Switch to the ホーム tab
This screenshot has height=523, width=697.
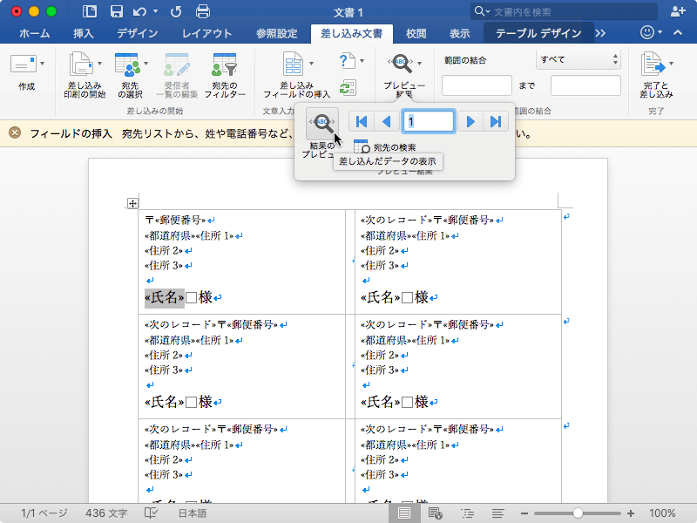point(35,33)
